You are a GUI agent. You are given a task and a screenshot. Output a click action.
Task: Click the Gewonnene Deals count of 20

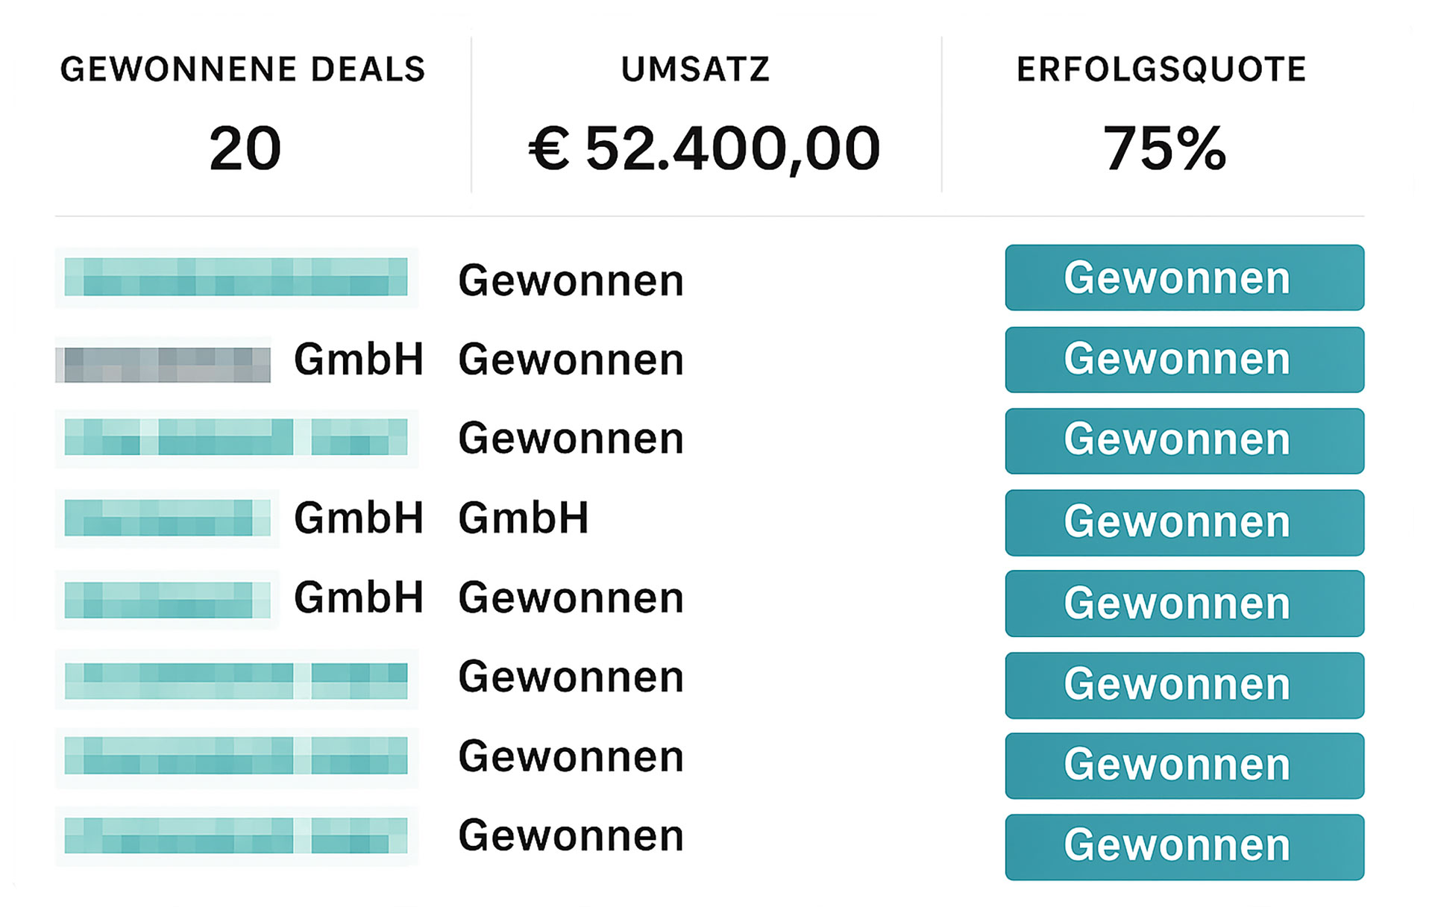click(245, 148)
